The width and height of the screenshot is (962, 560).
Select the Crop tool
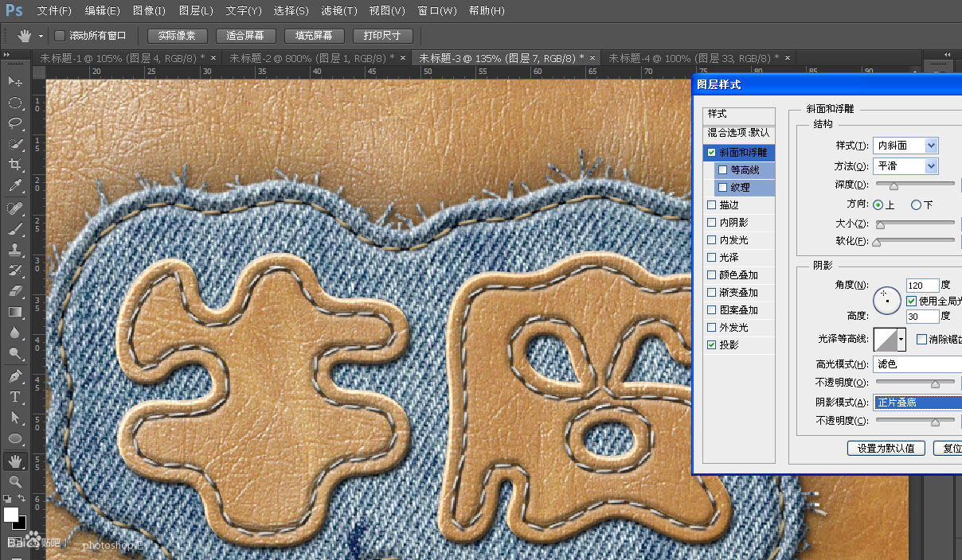coord(14,165)
